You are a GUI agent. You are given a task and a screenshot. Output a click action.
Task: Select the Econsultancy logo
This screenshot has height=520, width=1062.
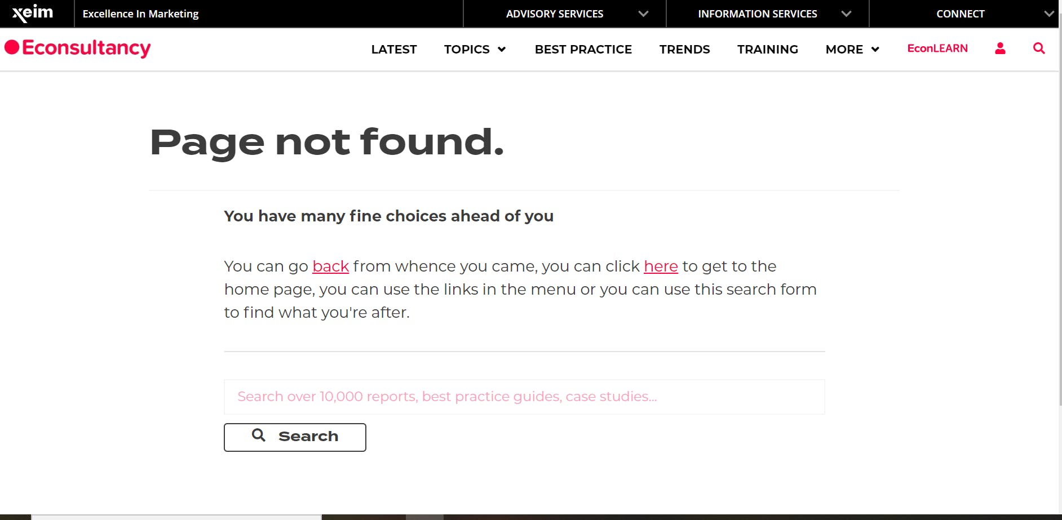point(77,48)
